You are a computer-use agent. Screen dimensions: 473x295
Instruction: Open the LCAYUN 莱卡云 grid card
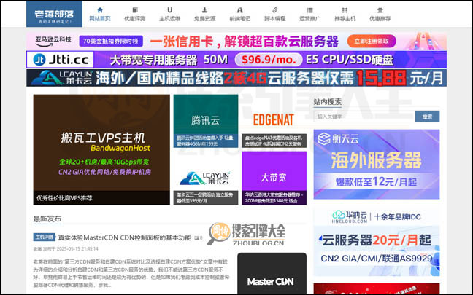(206, 178)
